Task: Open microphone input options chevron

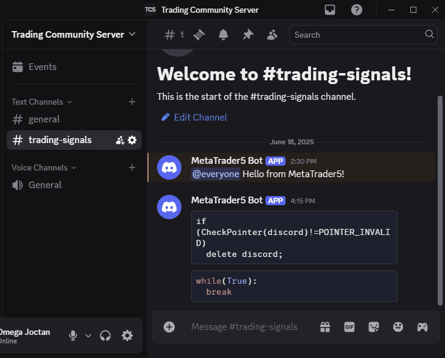Action: tap(88, 336)
